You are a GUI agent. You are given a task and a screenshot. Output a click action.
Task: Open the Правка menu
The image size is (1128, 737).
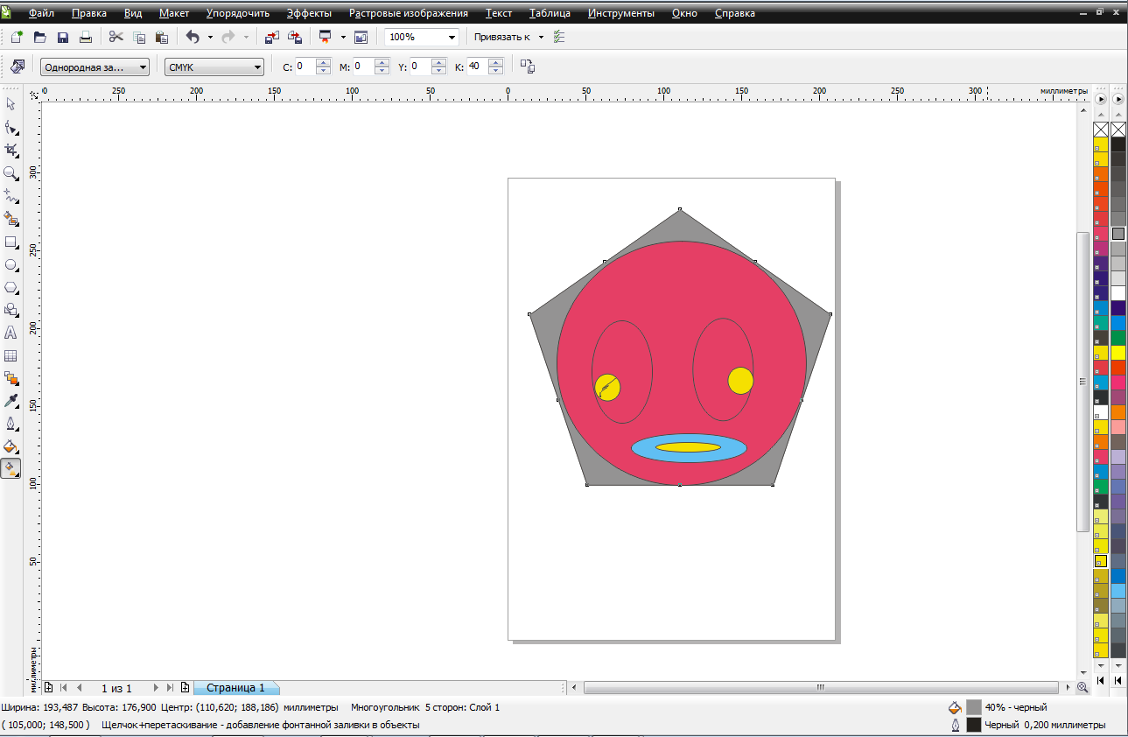tap(89, 13)
